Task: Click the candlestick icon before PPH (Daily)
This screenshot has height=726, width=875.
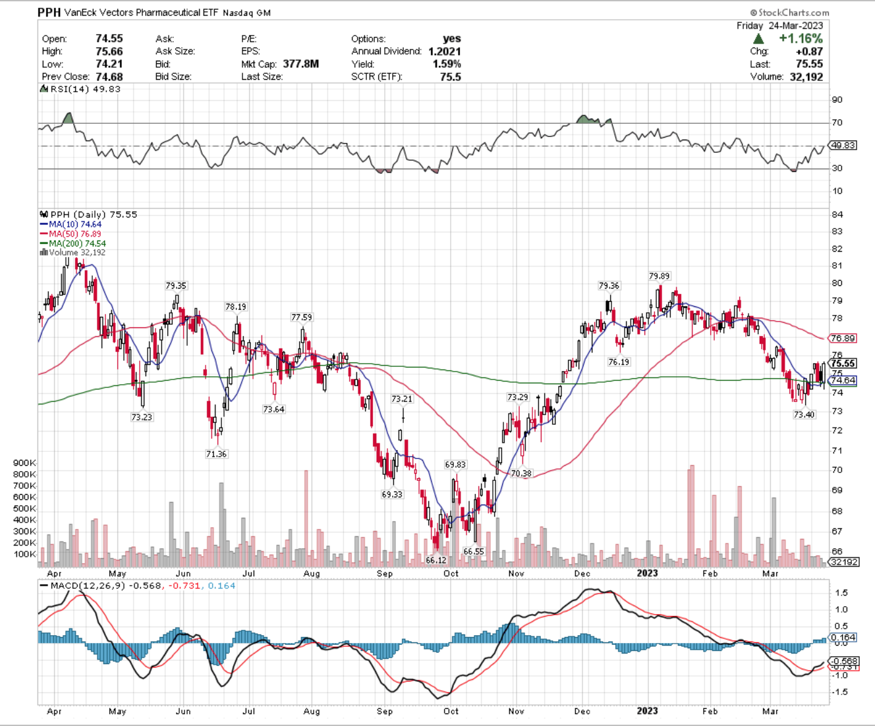Action: click(x=44, y=214)
